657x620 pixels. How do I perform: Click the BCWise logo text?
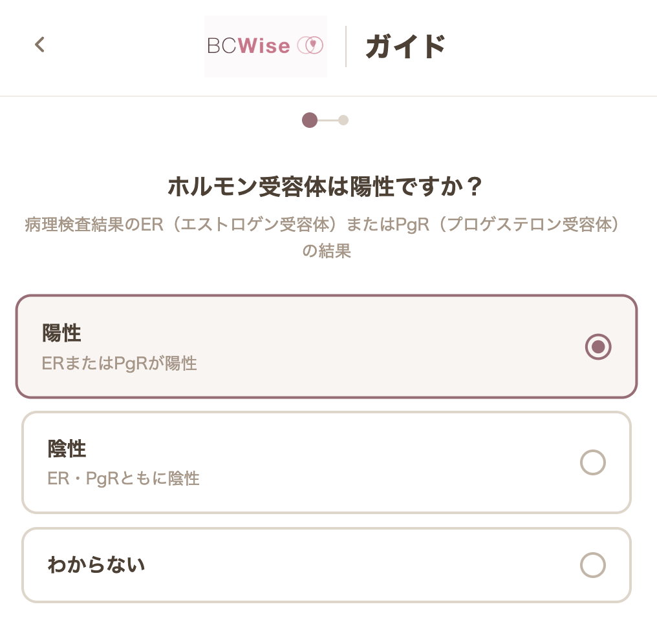249,46
